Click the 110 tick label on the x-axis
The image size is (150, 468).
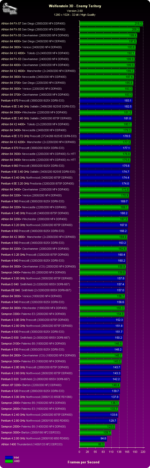[111, 452]
